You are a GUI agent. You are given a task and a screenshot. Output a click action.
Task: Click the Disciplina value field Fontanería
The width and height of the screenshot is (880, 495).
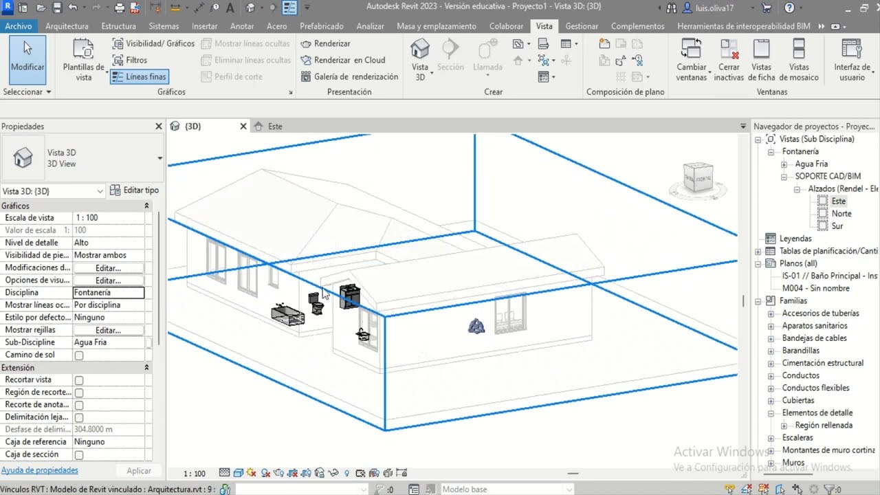pyautogui.click(x=109, y=292)
